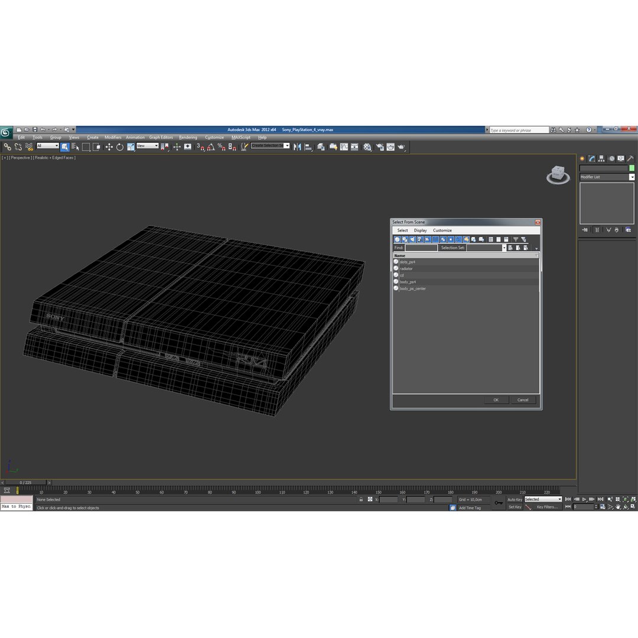
Task: Click the Play Animation button
Action: tap(584, 499)
